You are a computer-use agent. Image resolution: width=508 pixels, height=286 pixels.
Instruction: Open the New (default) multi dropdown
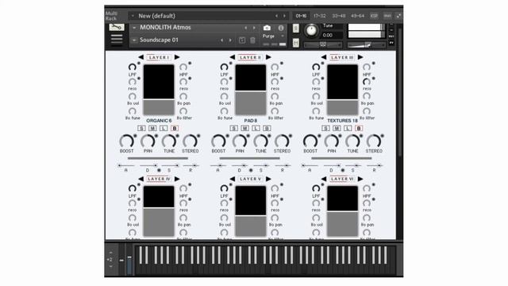133,16
